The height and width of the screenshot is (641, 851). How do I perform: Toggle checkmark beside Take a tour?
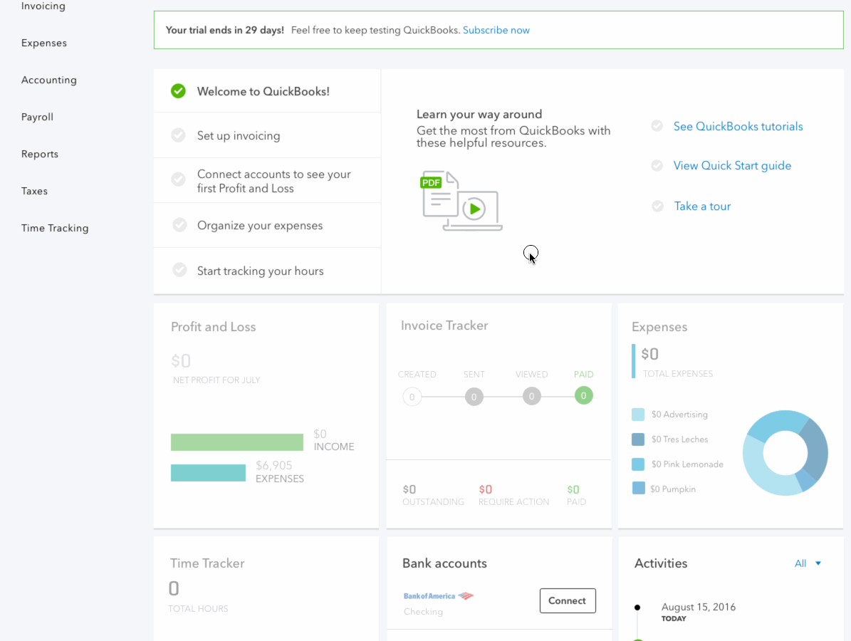coord(657,207)
